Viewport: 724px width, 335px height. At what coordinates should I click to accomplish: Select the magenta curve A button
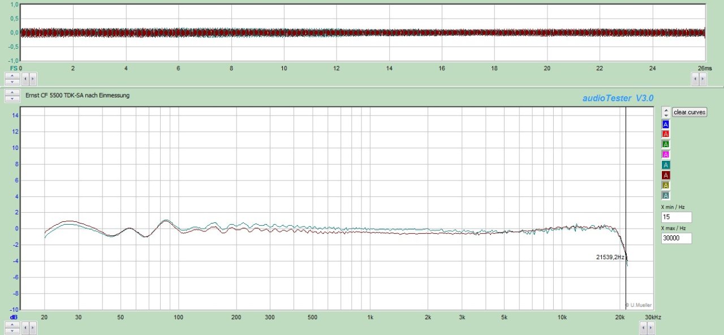pos(666,154)
